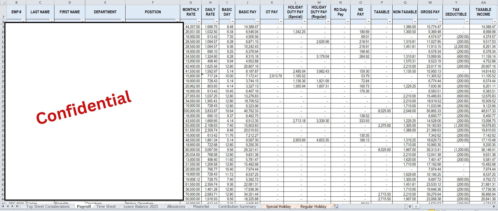This screenshot has height=211, width=498.
Task: Select row 7 header
Action: [3, 12]
